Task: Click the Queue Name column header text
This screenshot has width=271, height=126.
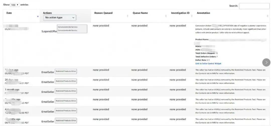Action: tap(140, 13)
